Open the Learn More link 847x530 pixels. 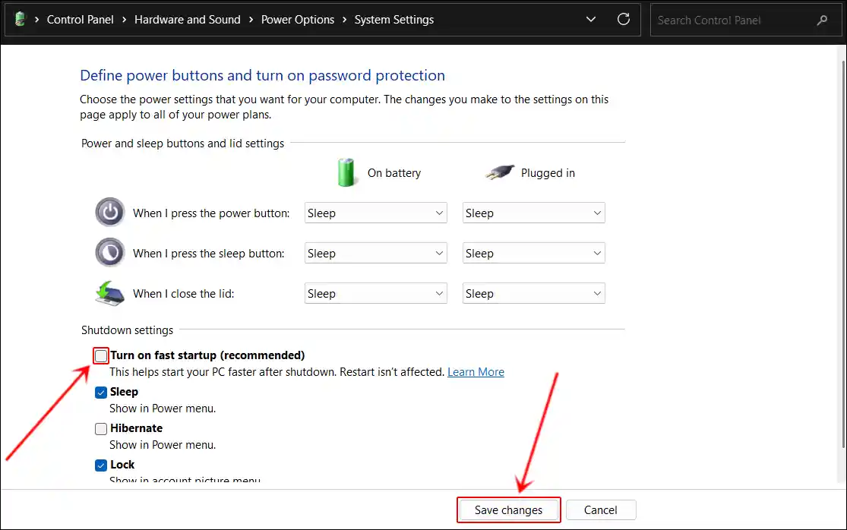click(476, 372)
